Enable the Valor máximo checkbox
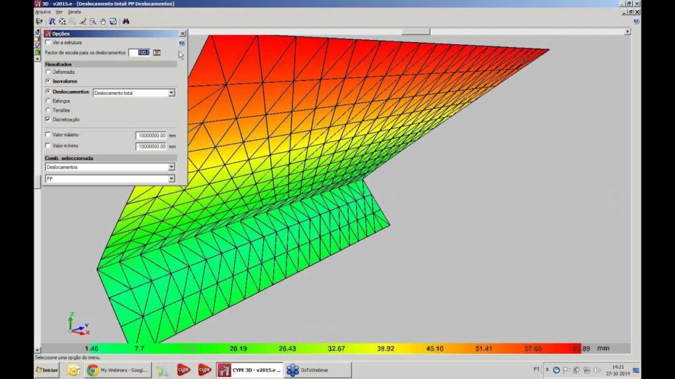675x379 pixels. [47, 135]
